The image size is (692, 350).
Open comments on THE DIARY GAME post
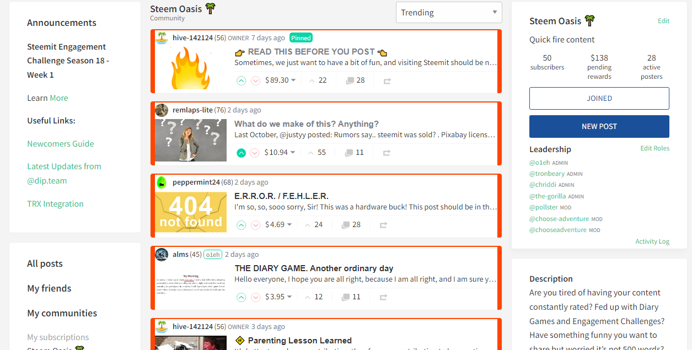[351, 297]
